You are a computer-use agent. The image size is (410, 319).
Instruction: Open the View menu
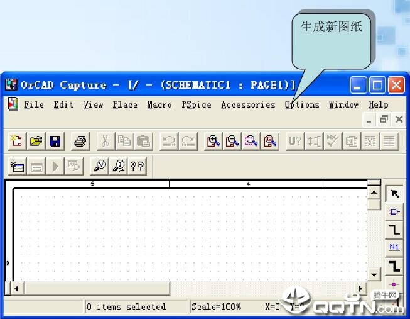pyautogui.click(x=93, y=105)
